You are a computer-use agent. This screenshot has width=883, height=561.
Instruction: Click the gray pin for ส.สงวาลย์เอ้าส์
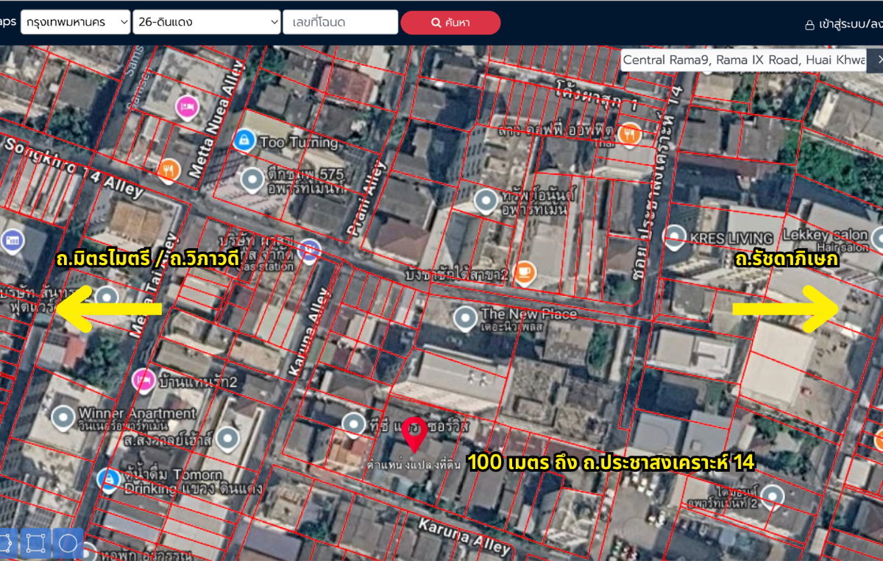point(227,440)
